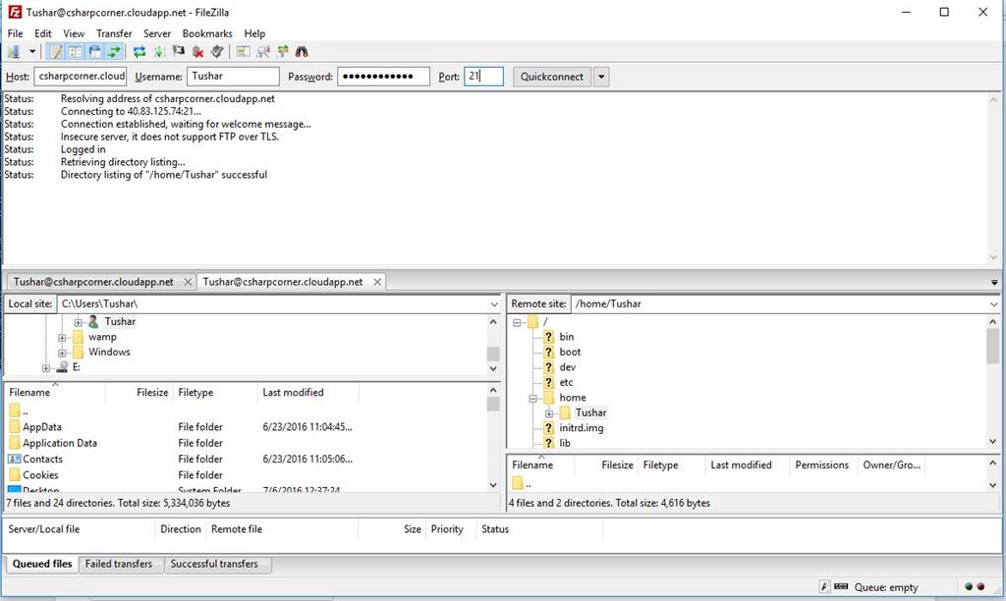Process the transfer queue
1006x601 pixels.
click(x=160, y=51)
